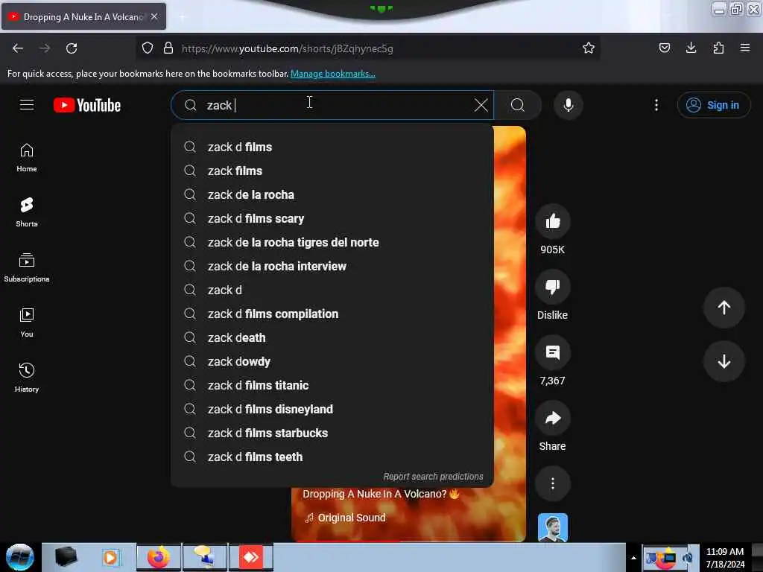Close the 'Dropping A Nuke' tab
Image resolution: width=763 pixels, height=572 pixels.
(x=154, y=16)
